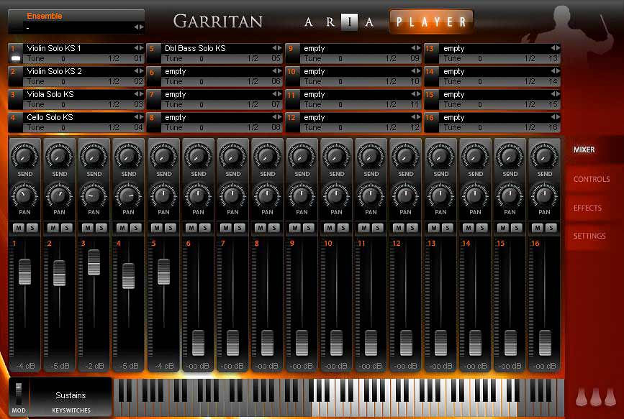Turn the SEND knob on channel 13
Image resolution: width=624 pixels, height=419 pixels.
pos(440,156)
